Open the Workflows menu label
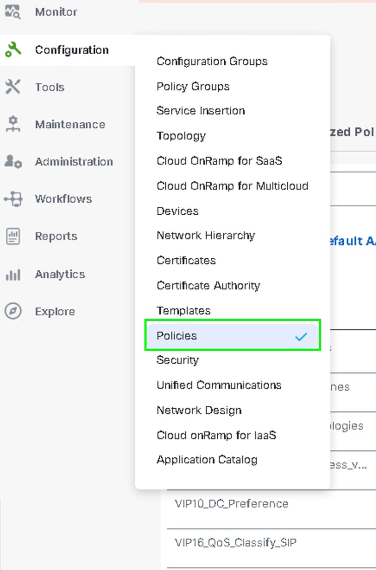Screen dimensions: 376x570 [64, 199]
